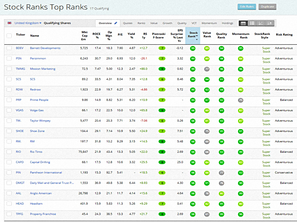
Task: Open Rio Tinto company link
Action: tap(36, 152)
